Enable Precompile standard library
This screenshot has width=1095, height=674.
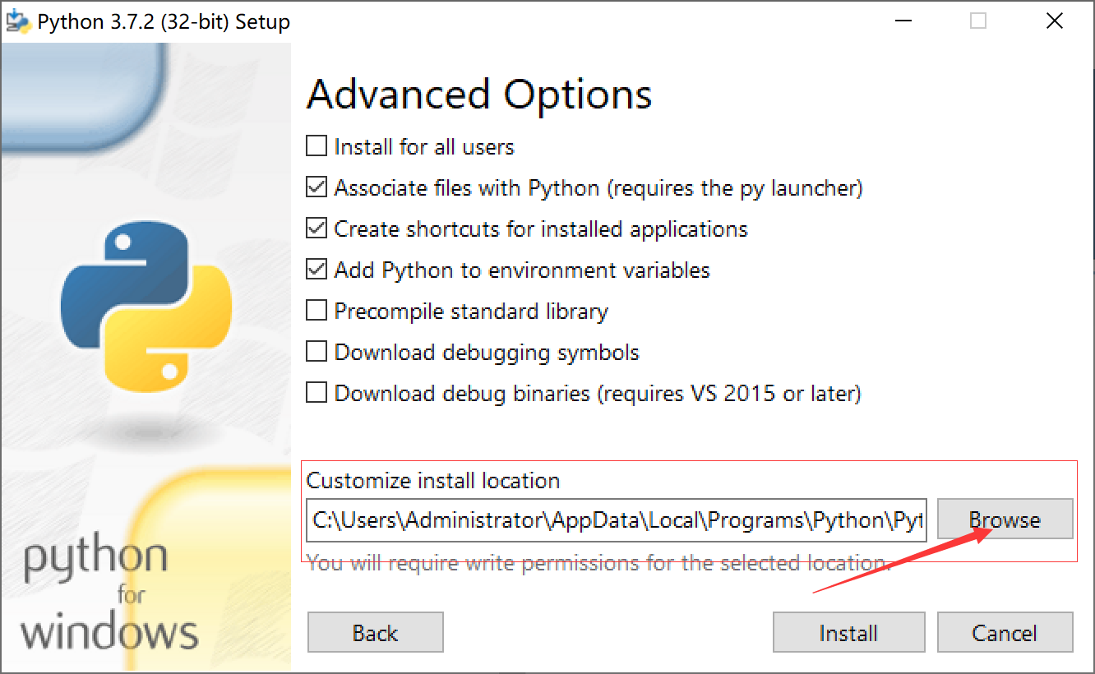(x=316, y=310)
